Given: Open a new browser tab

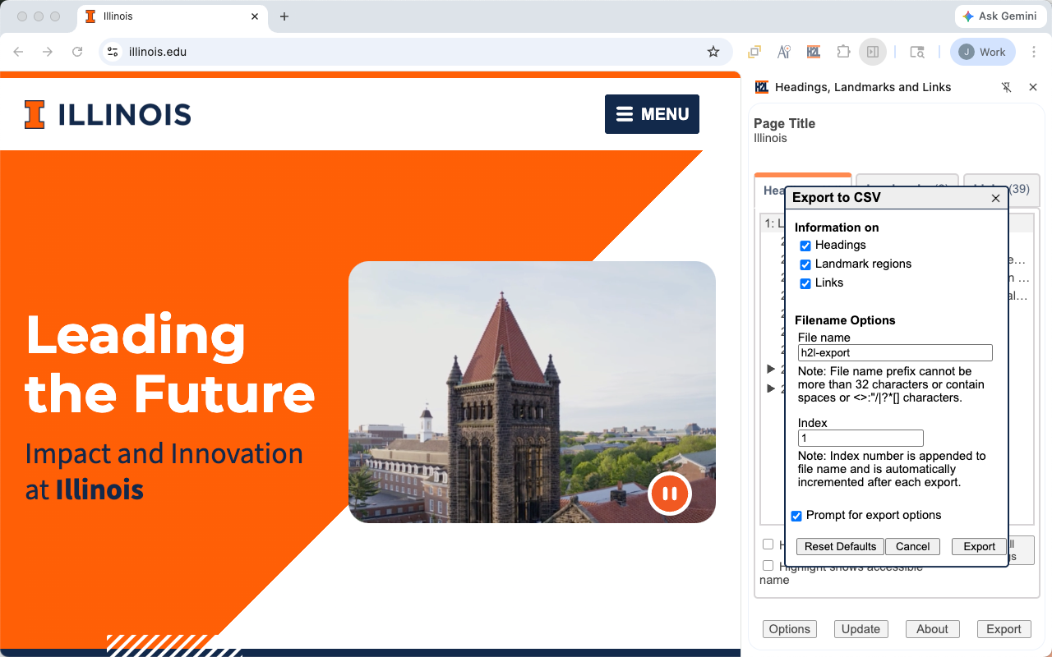Looking at the screenshot, I should point(284,16).
